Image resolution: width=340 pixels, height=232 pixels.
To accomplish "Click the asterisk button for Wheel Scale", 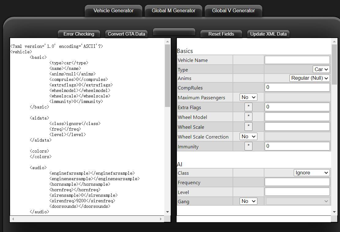I will pyautogui.click(x=248, y=127).
